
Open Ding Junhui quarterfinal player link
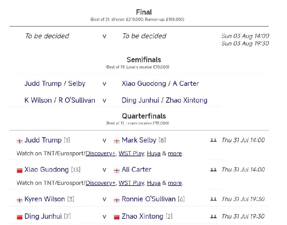[43, 216]
